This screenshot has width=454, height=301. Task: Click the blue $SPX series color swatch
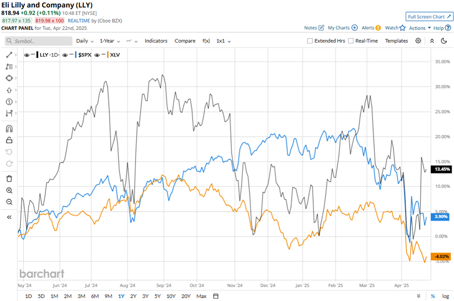(x=75, y=55)
